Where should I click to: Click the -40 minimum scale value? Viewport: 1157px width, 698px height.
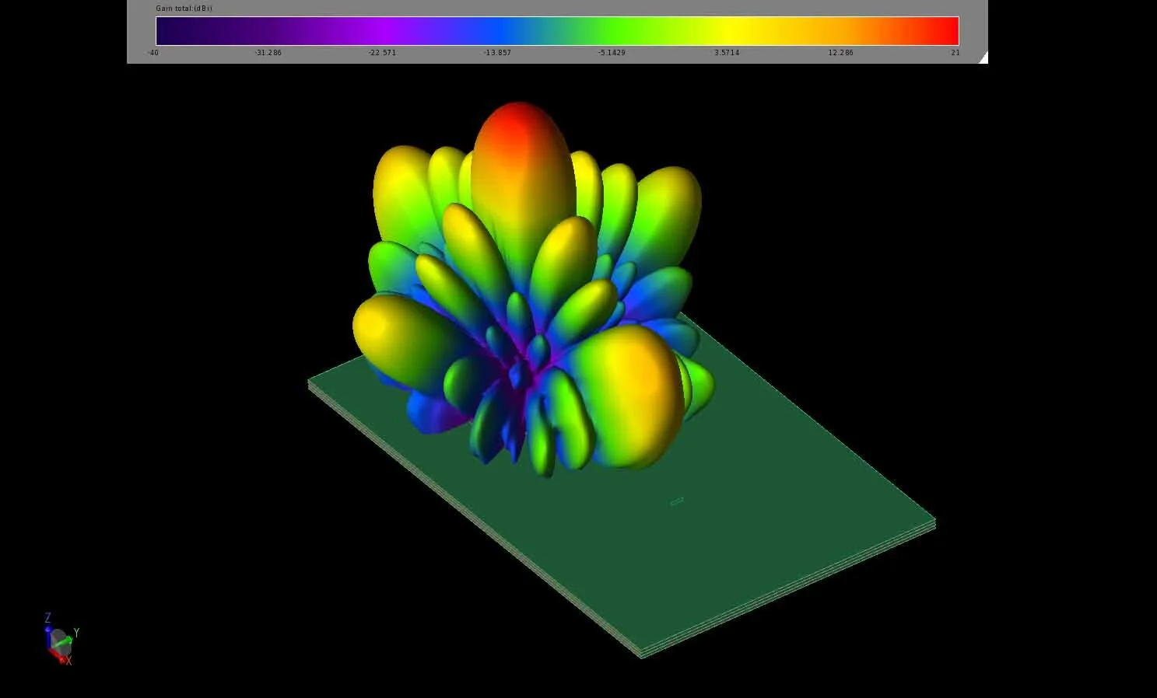pyautogui.click(x=153, y=53)
